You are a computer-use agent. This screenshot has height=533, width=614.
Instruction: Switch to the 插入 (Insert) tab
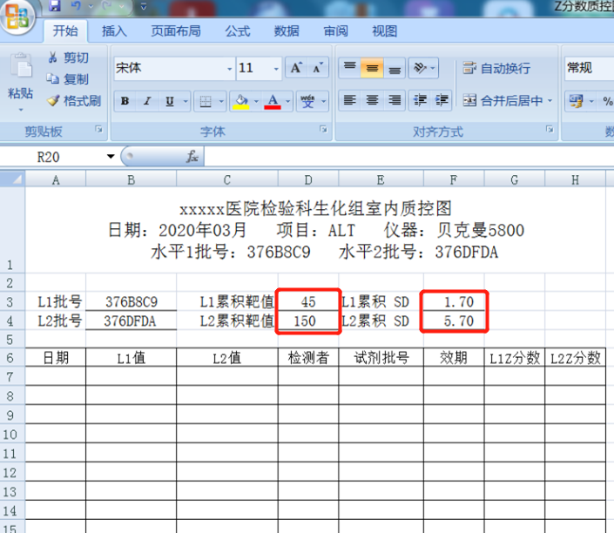(x=114, y=31)
